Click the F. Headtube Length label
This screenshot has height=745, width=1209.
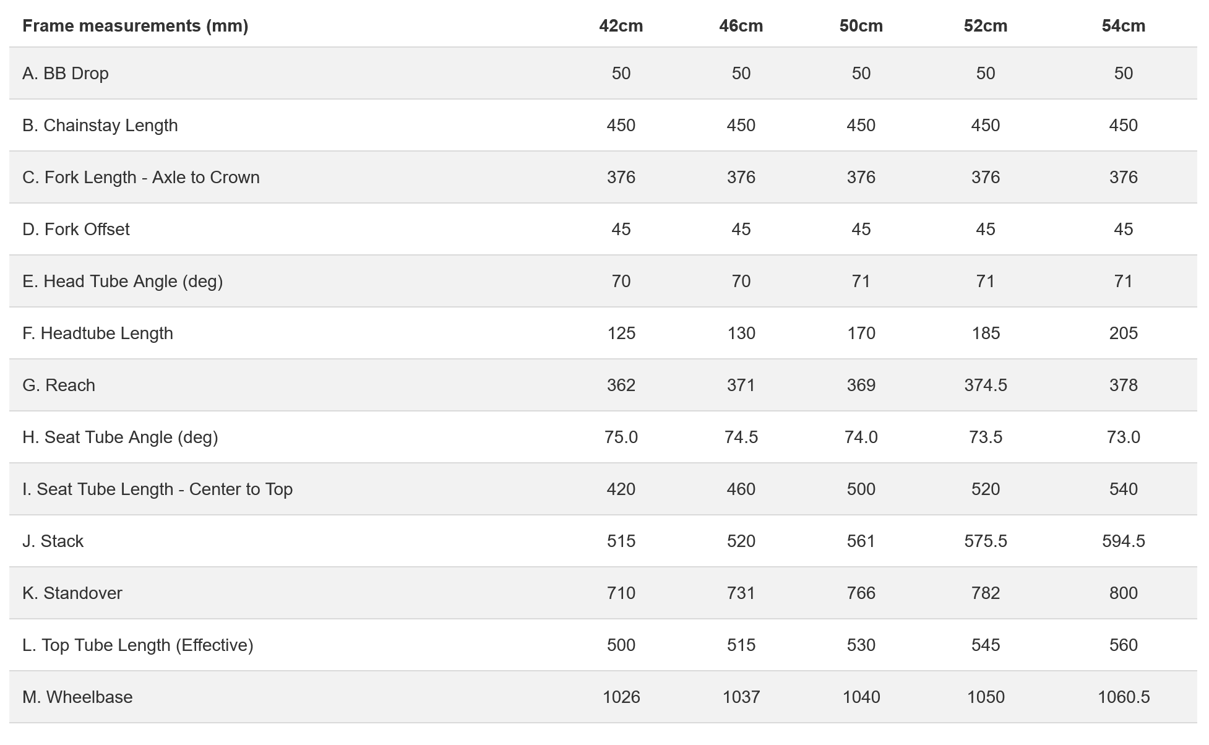tap(97, 334)
